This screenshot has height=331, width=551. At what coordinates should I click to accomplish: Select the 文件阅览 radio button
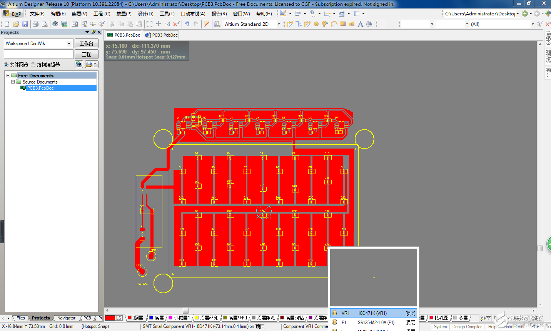click(x=6, y=65)
